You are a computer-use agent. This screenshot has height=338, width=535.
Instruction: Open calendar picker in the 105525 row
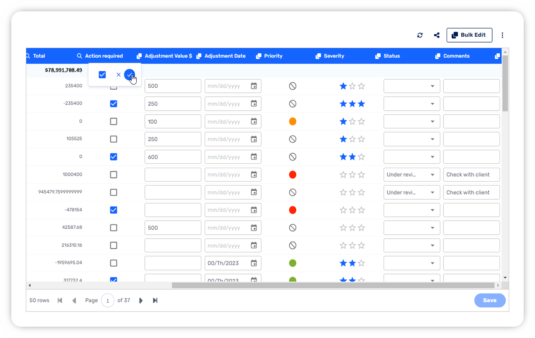[x=254, y=139]
